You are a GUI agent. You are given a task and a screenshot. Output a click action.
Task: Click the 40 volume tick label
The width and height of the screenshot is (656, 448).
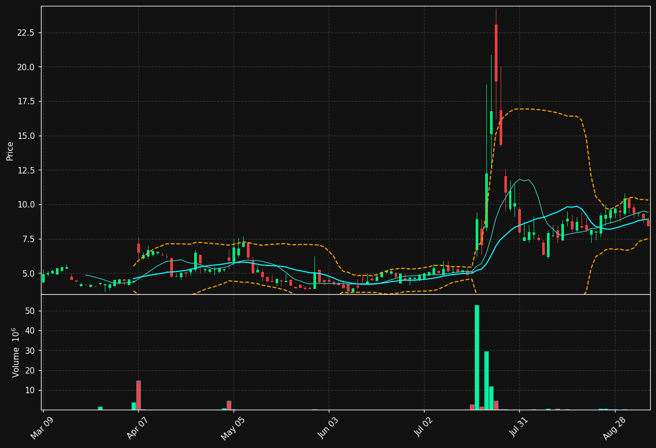click(x=30, y=331)
